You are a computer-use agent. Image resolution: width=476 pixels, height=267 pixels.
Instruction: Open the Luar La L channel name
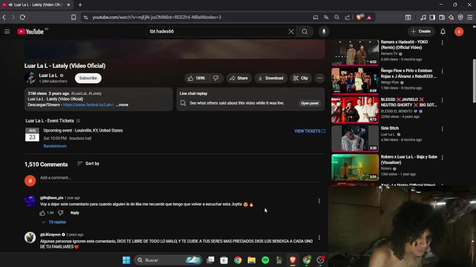(x=48, y=76)
